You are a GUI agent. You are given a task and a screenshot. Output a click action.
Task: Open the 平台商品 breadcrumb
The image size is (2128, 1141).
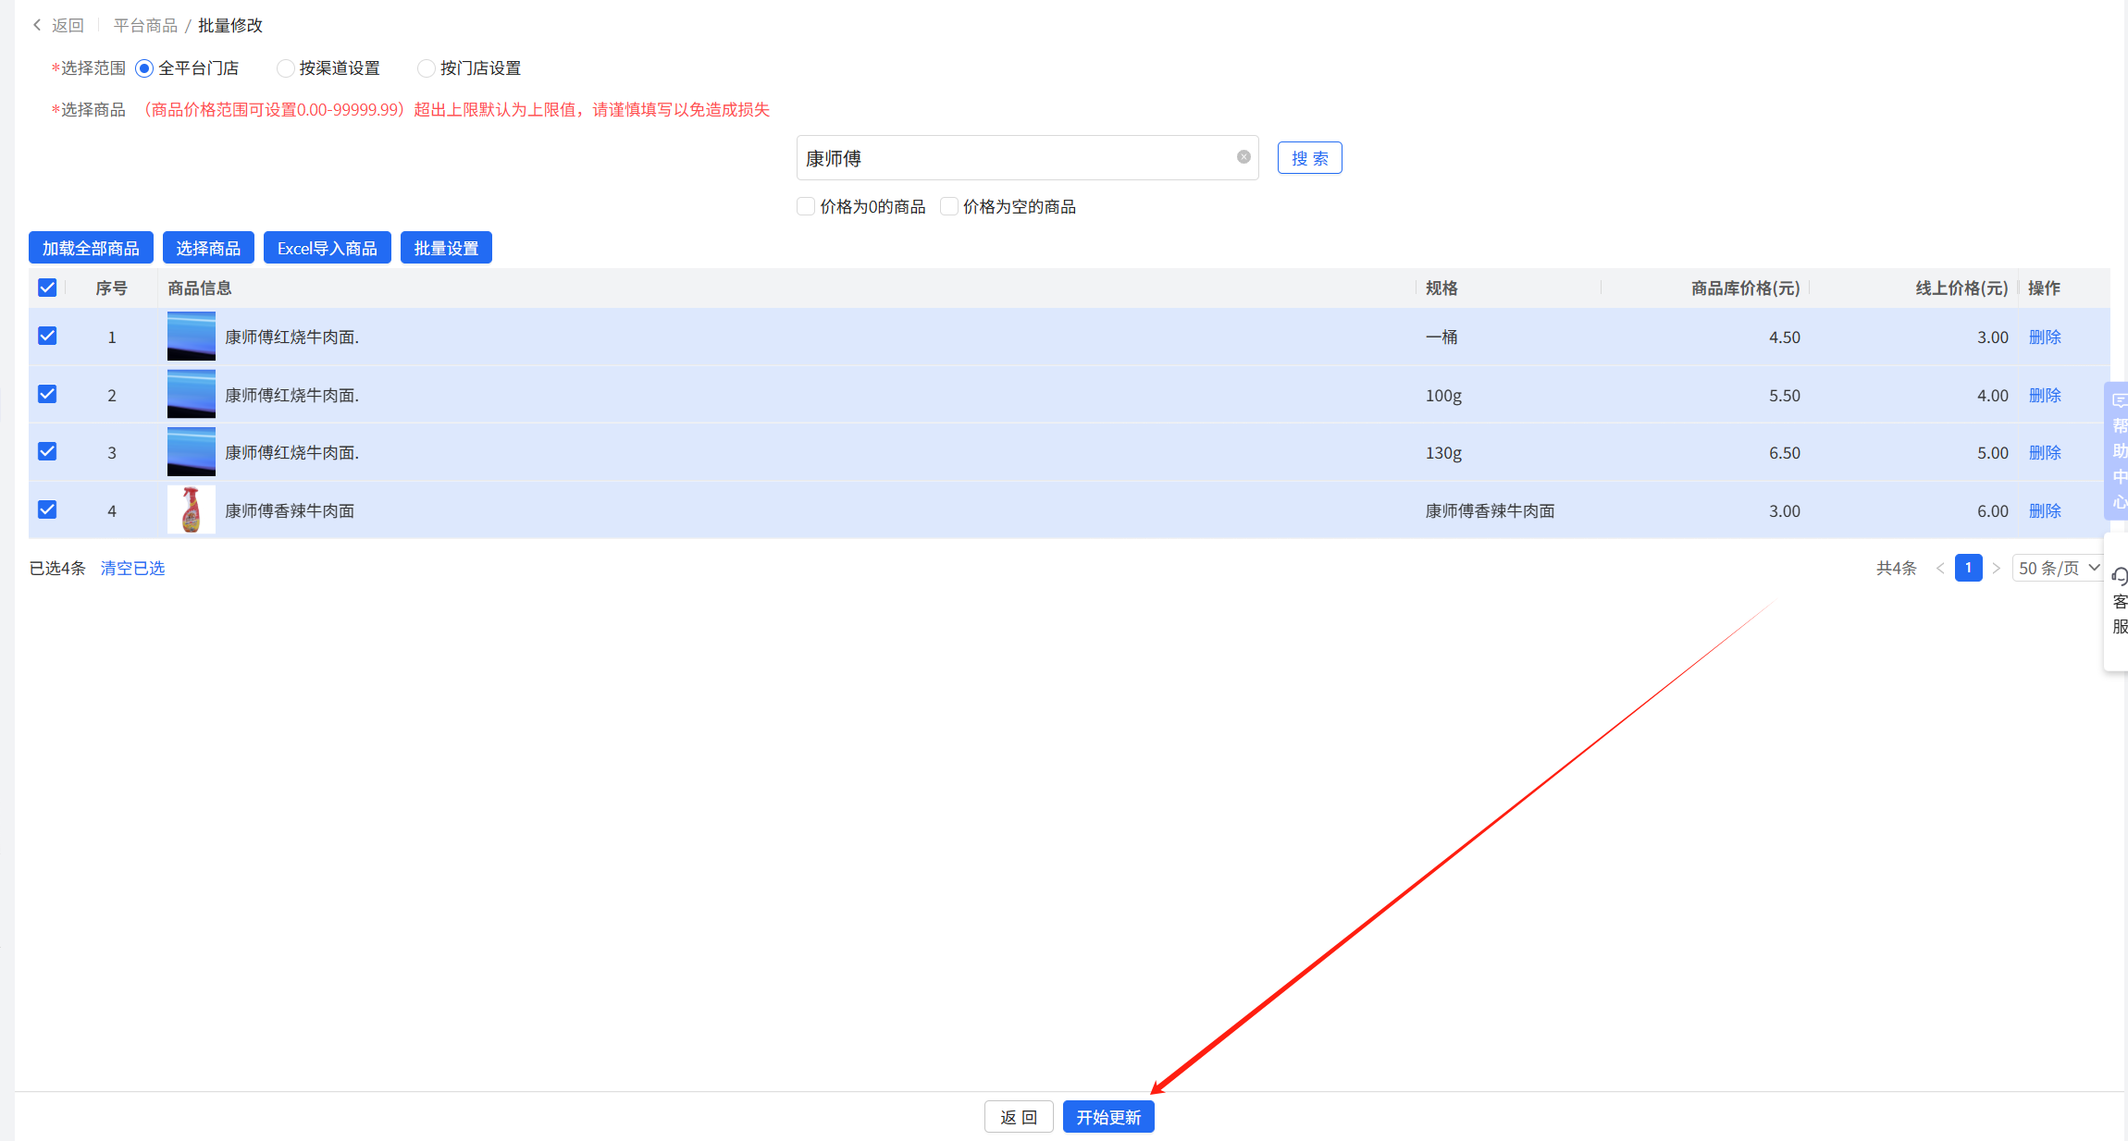(145, 25)
